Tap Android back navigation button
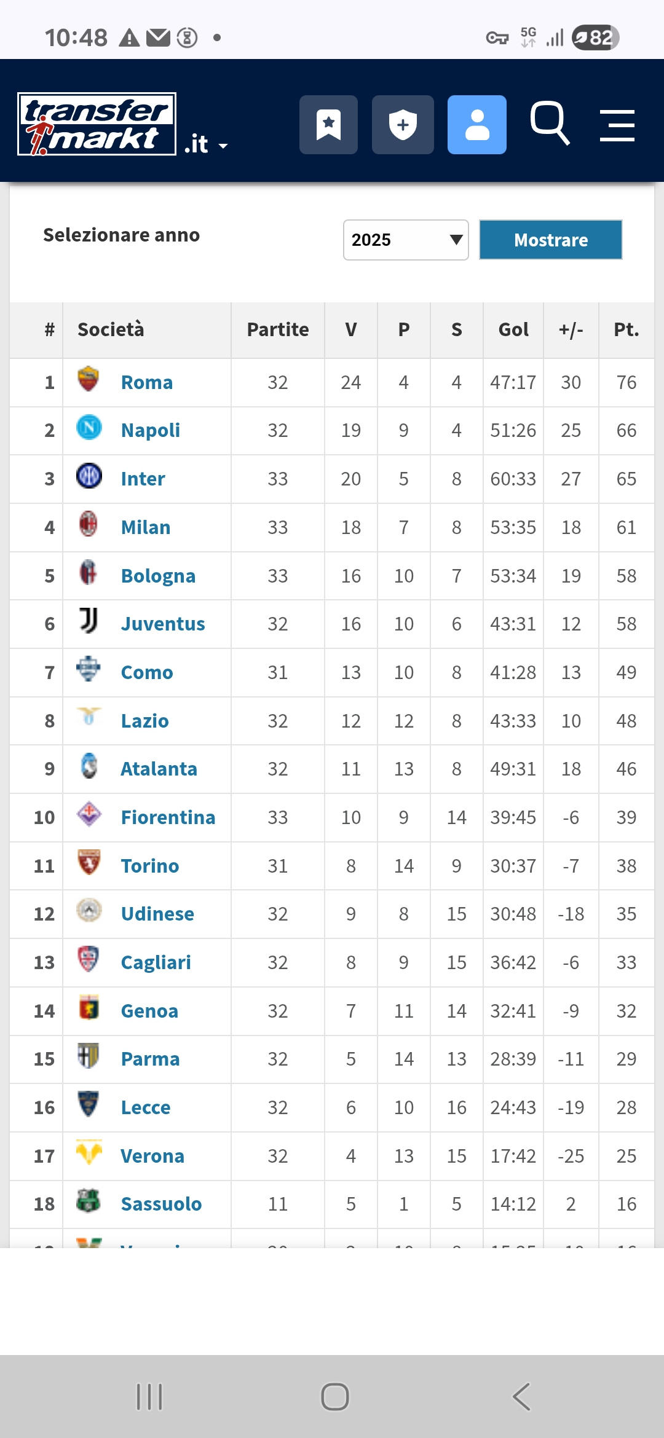This screenshot has width=664, height=1438. tap(521, 1396)
